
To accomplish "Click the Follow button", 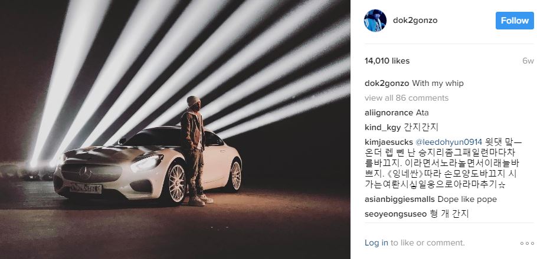I will pyautogui.click(x=515, y=21).
